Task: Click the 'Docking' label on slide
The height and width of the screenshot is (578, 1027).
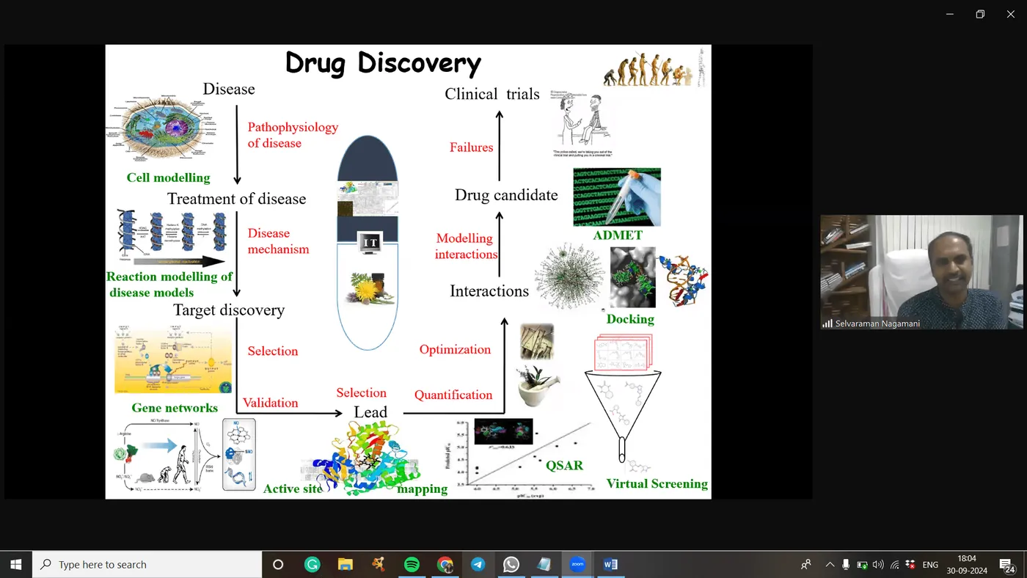Action: coord(630,319)
